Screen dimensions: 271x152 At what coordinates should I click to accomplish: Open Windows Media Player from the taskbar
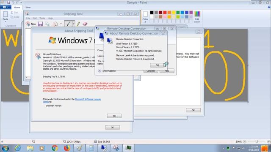pos(42,148)
